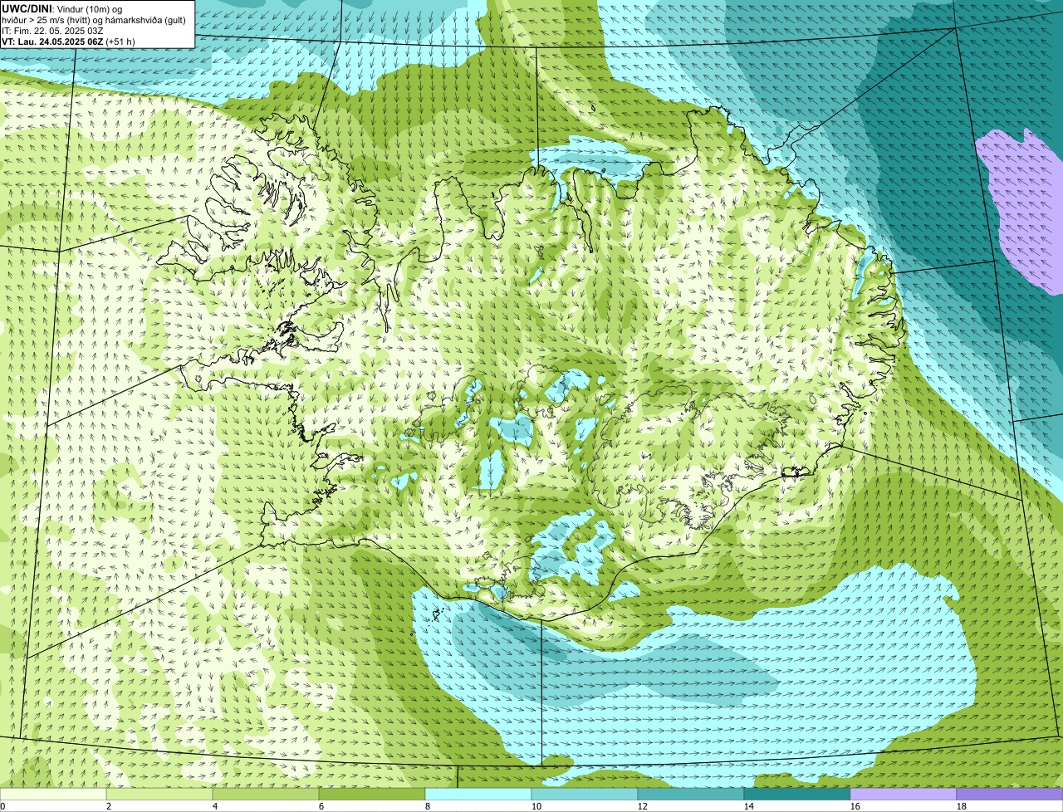Screen dimensions: 1063x812
Task: Click the scale label '18'
Action: click(x=961, y=806)
